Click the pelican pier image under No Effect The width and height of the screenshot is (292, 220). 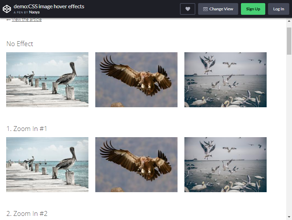tap(47, 80)
